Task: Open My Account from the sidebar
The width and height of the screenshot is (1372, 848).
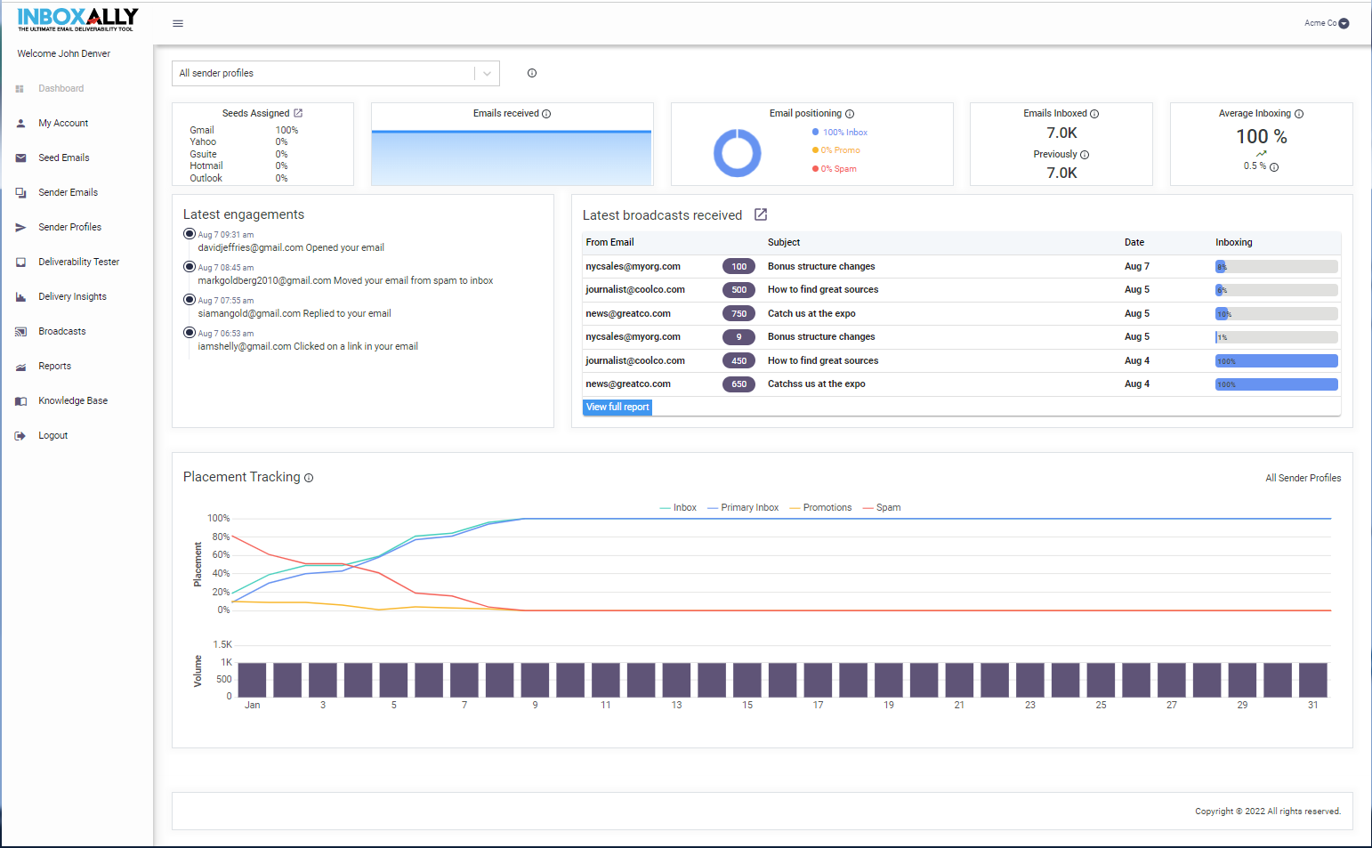Action: coord(20,123)
